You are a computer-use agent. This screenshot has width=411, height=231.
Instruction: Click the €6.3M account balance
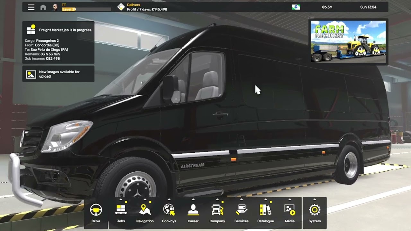pyautogui.click(x=327, y=7)
